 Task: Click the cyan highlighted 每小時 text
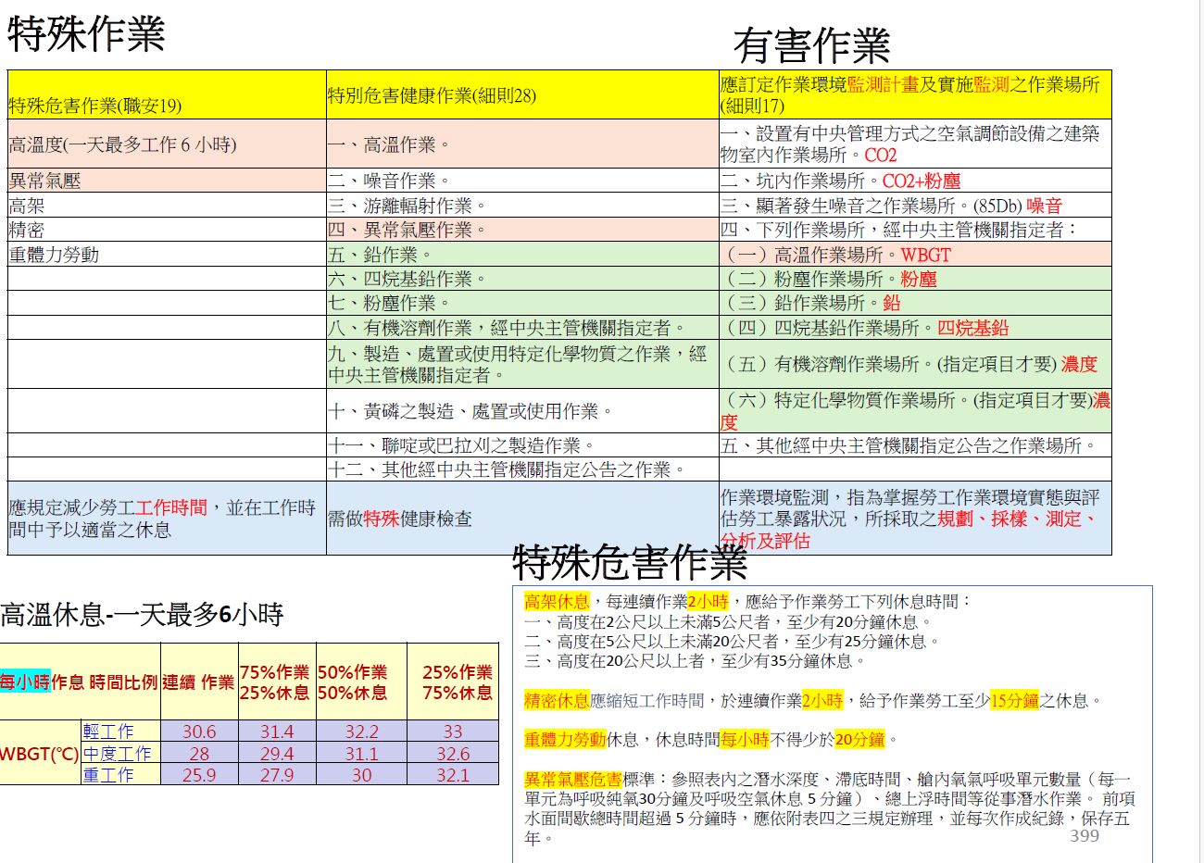pyautogui.click(x=25, y=682)
